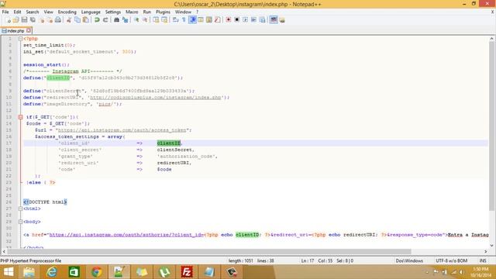This screenshot has height=279, width=496.
Task: Stop macro recording with the black square icon
Action: click(236, 20)
